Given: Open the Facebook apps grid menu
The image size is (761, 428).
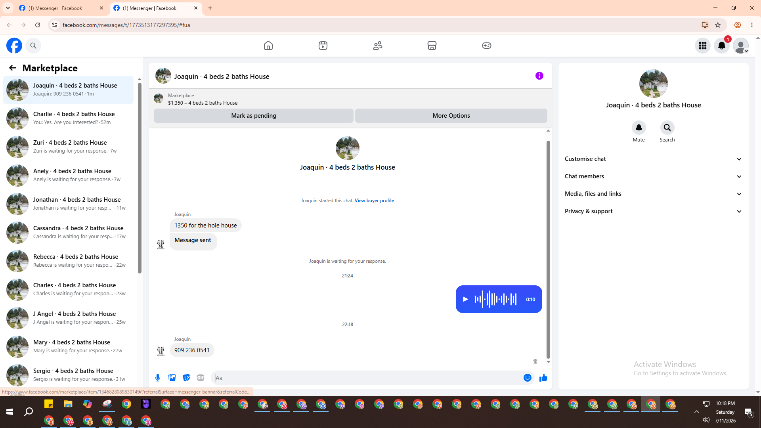Looking at the screenshot, I should (703, 46).
